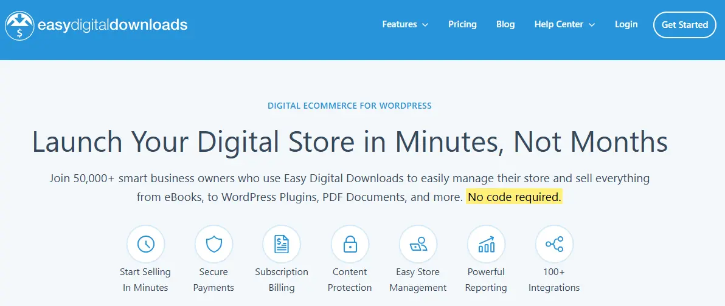The height and width of the screenshot is (306, 725).
Task: Select the 100+ Integrations label
Action: 554,280
